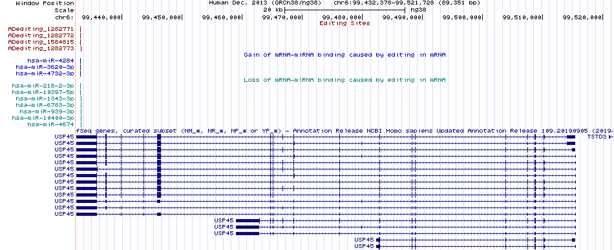Click the chr6: ruler label
614x250 pixels.
65,17
